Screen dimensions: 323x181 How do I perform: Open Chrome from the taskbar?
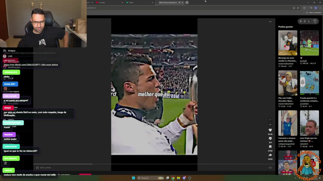click(173, 178)
